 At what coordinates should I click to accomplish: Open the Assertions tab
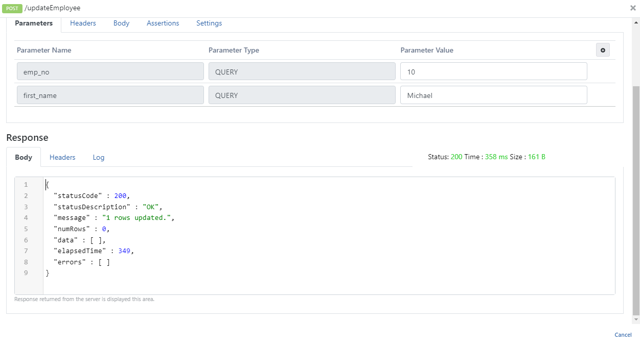point(163,23)
